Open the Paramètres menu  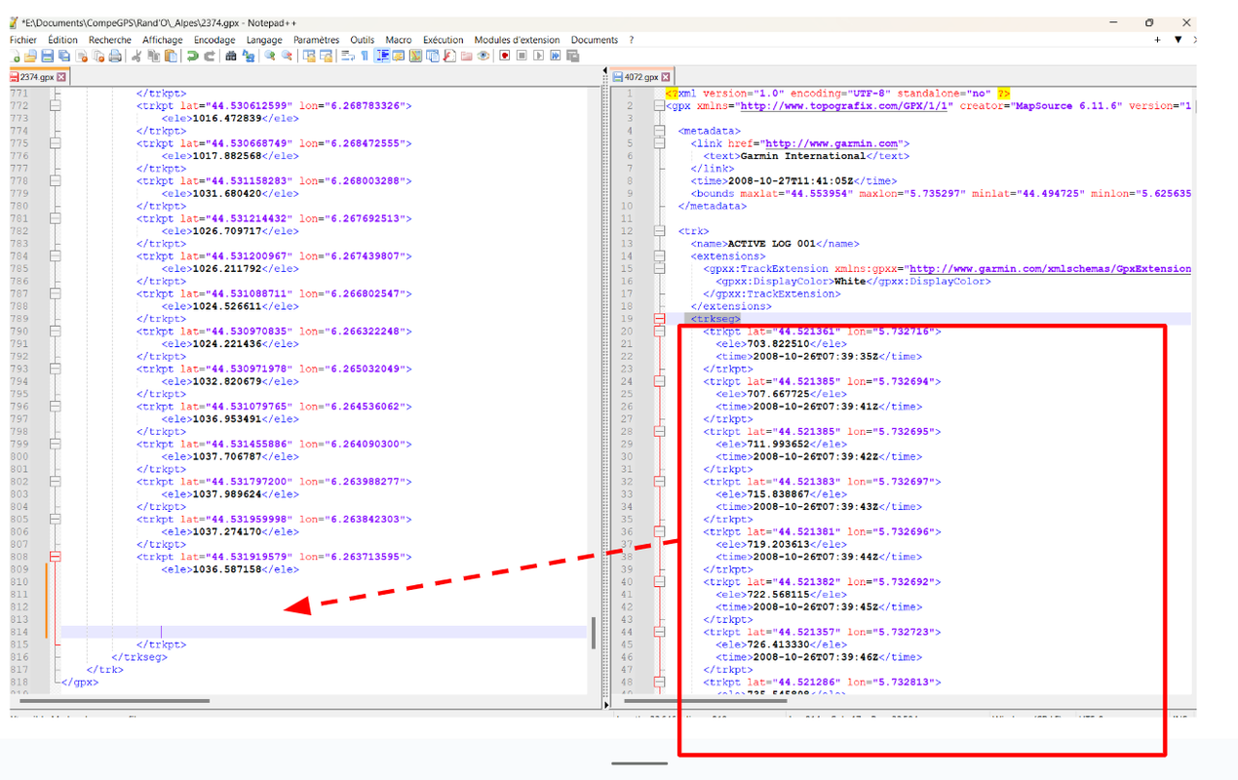[x=317, y=40]
